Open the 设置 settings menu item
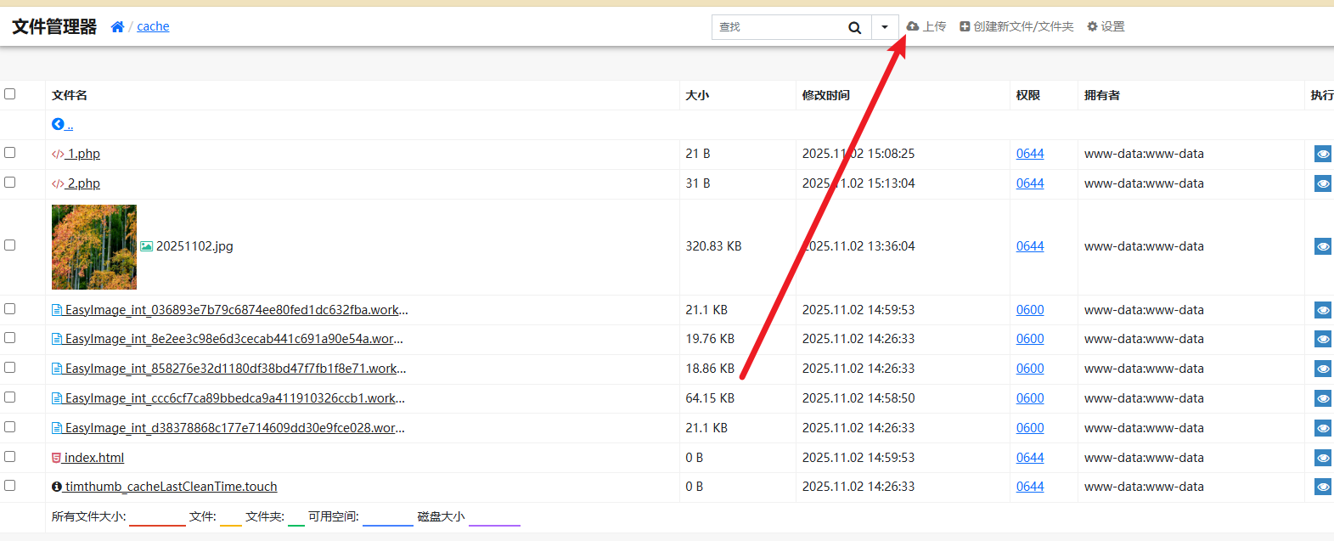Viewport: 1334px width, 541px height. [x=1106, y=27]
